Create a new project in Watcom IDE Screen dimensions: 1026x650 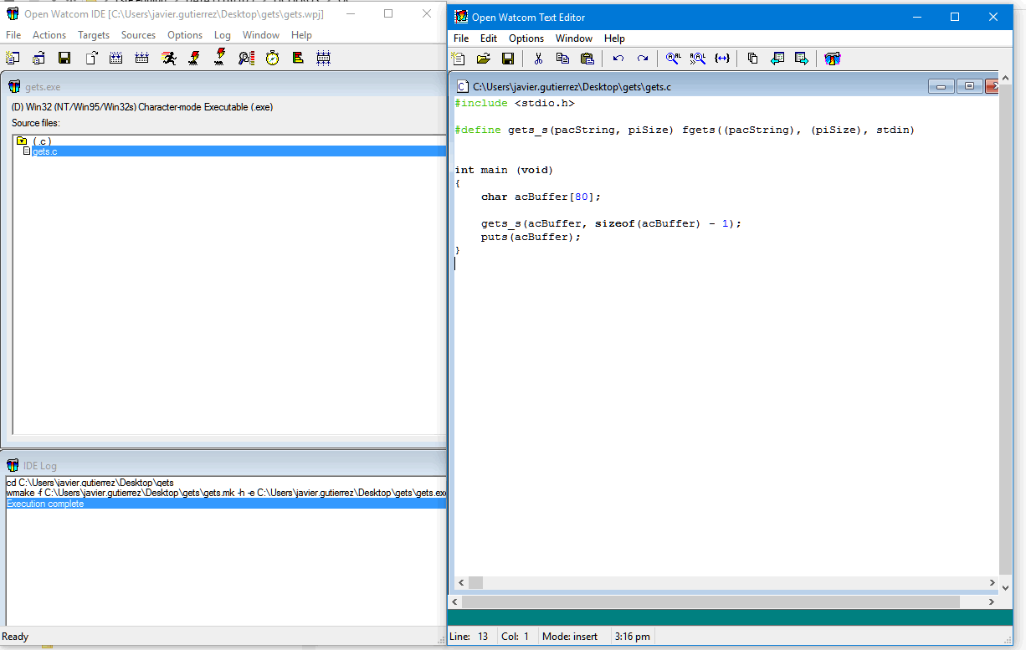[x=13, y=58]
